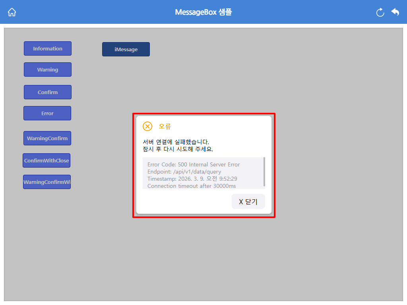Click the MessageBox 샘플 header title
407x305 pixels.
coord(203,12)
